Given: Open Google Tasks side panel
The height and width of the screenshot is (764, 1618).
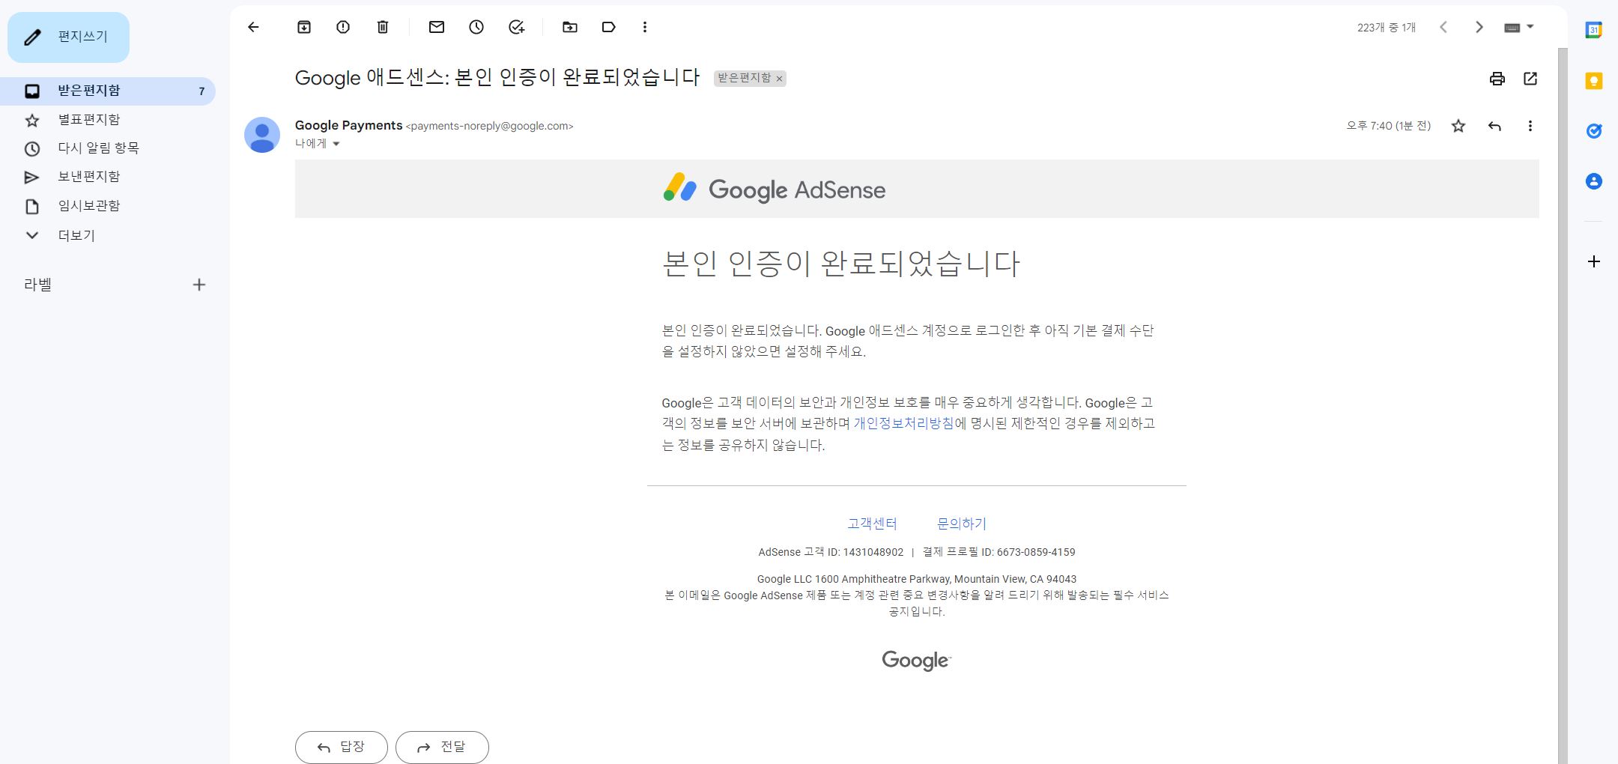Looking at the screenshot, I should pos(1594,131).
